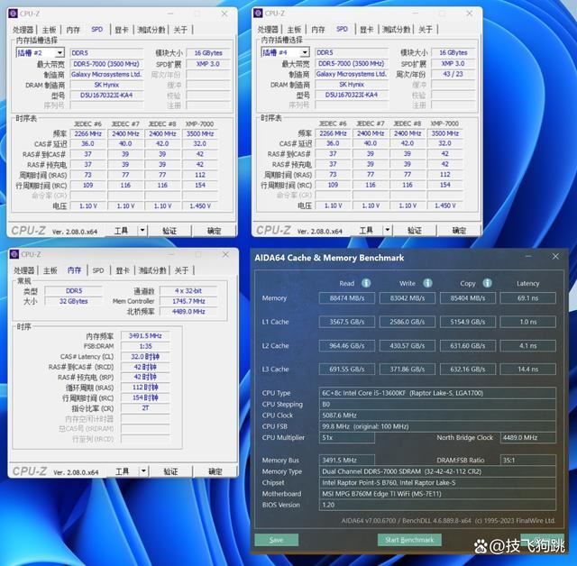Screen dimensions: 577x566
Task: Click CPU-Z logo icon in the memory-tab window title
Action: coord(14,254)
